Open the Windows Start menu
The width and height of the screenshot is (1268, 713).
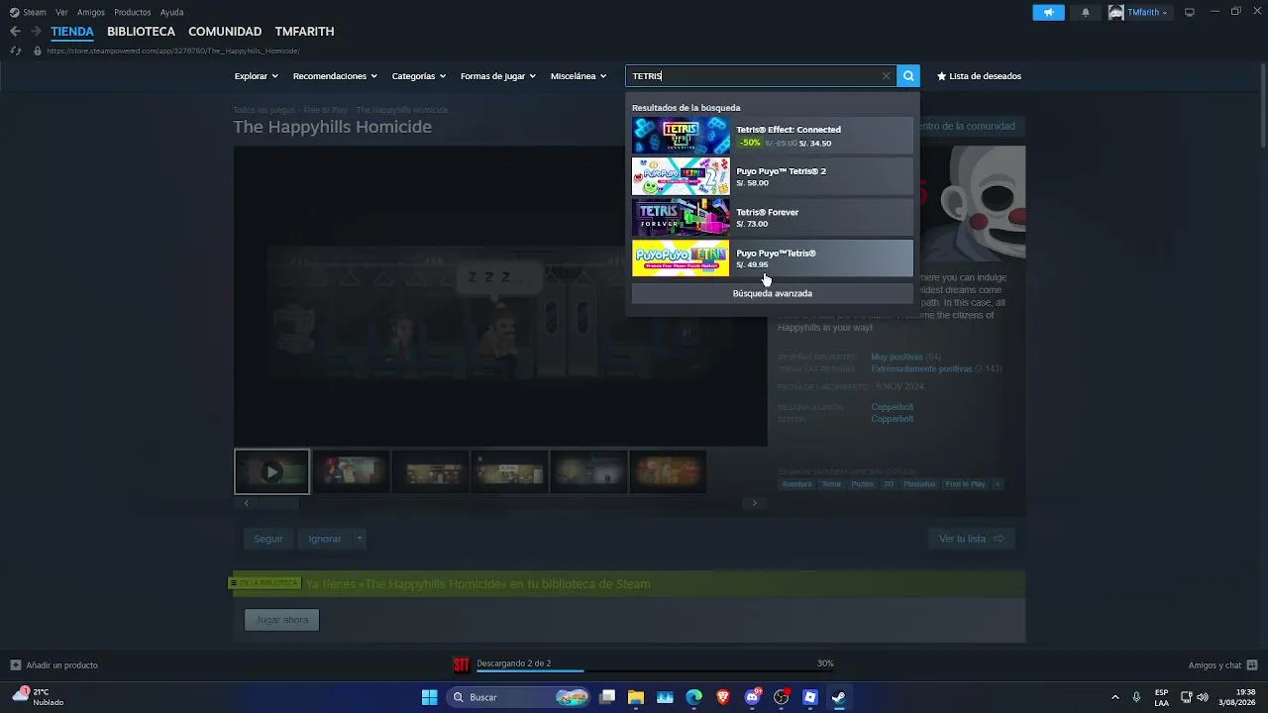click(429, 697)
